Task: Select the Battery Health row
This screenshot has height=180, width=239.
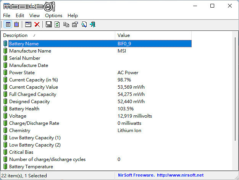Action: [97, 109]
